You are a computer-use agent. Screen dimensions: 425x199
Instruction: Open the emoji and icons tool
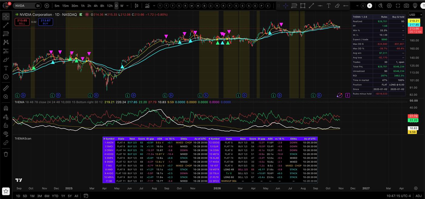pos(6,77)
